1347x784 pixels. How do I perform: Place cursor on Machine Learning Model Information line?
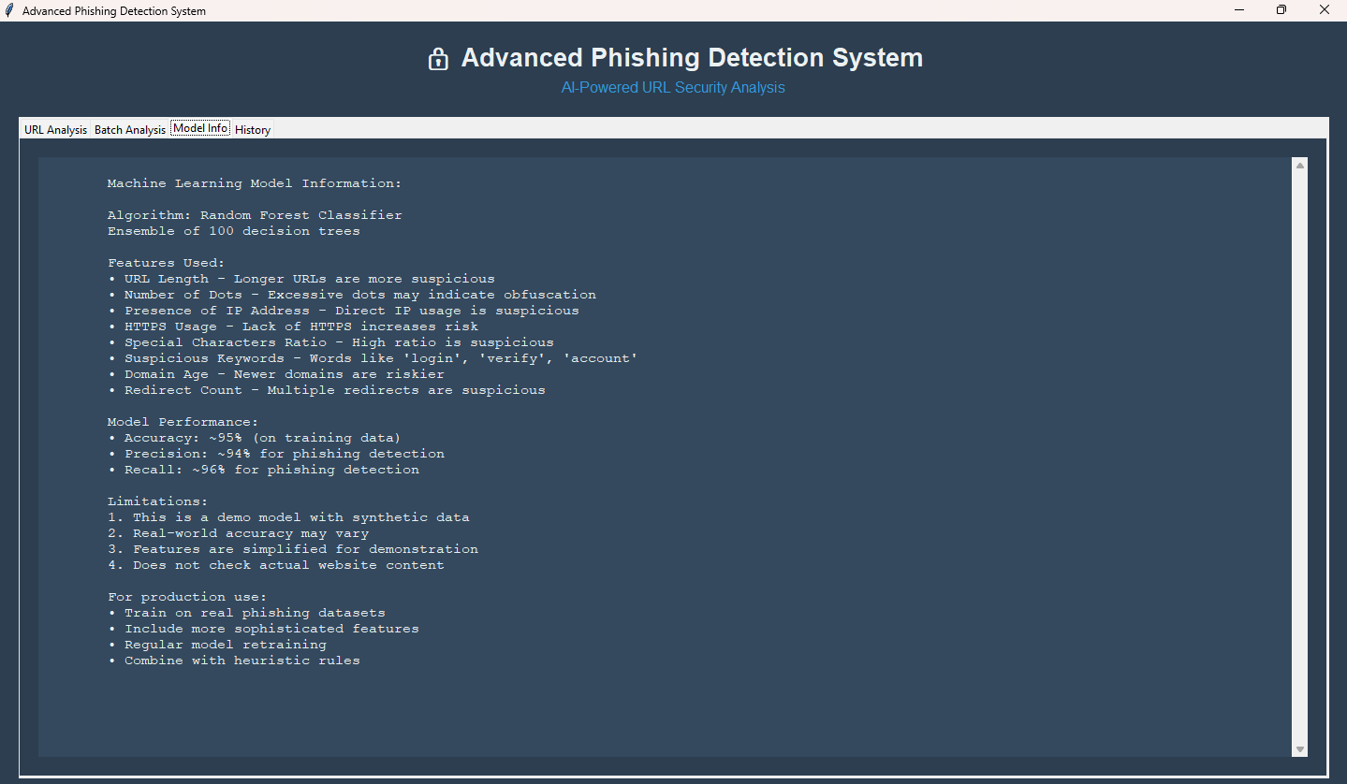coord(254,183)
